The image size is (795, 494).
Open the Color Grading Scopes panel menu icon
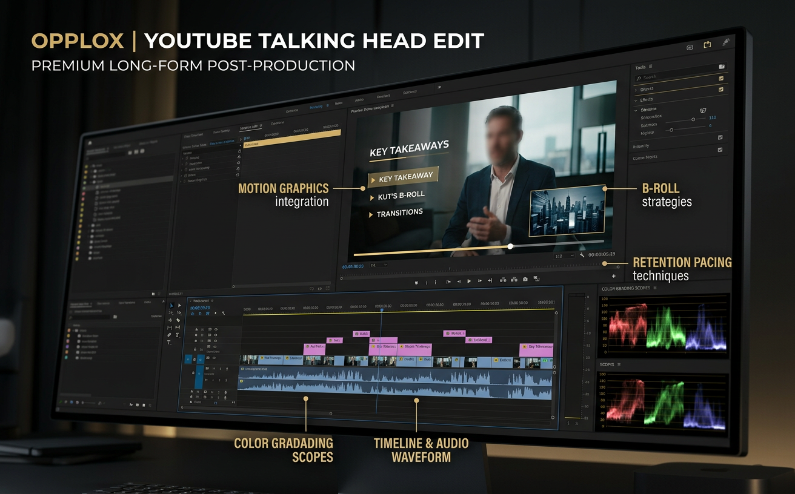click(x=655, y=288)
